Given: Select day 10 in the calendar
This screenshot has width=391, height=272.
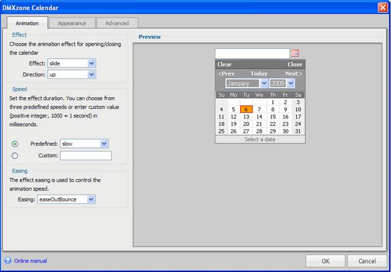Looking at the screenshot, I should [298, 109].
